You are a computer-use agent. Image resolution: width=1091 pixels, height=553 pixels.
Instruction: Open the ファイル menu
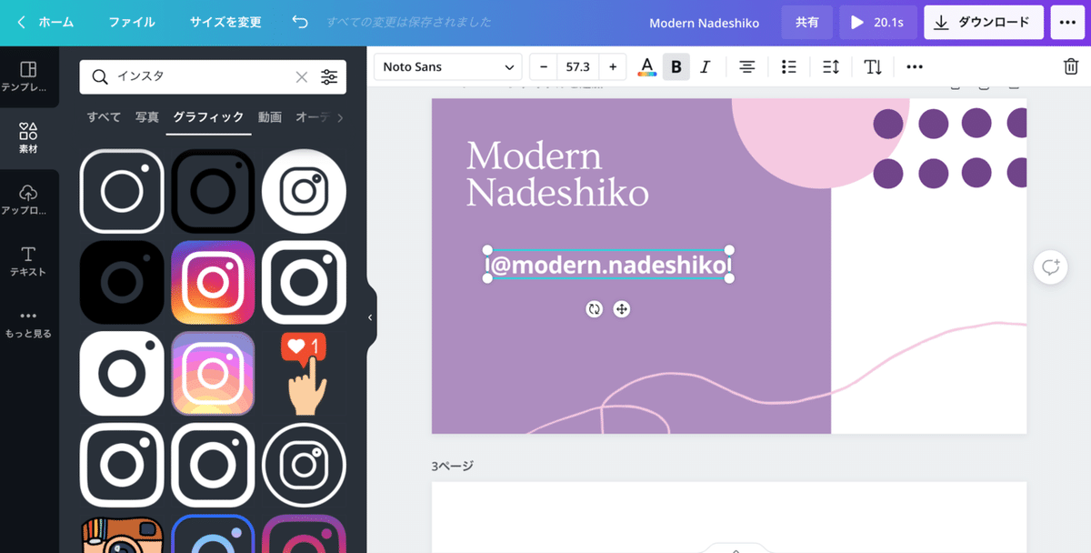pos(132,22)
